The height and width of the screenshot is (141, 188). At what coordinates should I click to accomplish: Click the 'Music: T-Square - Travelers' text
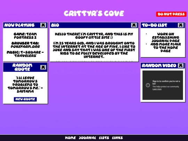25,54
